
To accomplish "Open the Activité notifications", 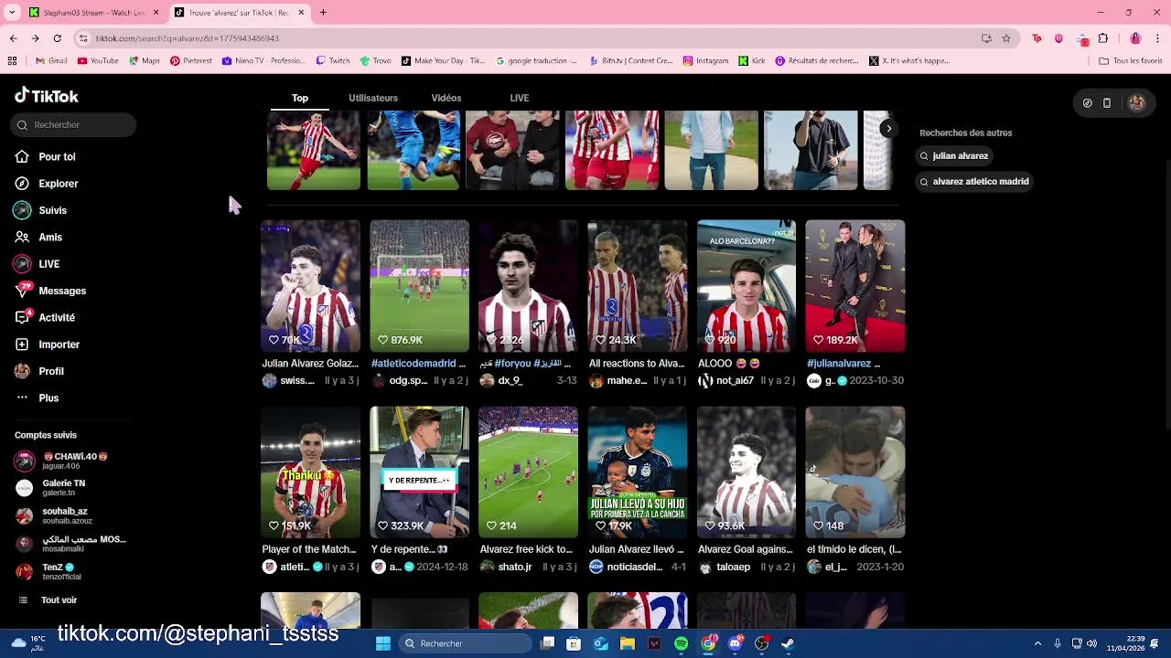I will (45, 318).
